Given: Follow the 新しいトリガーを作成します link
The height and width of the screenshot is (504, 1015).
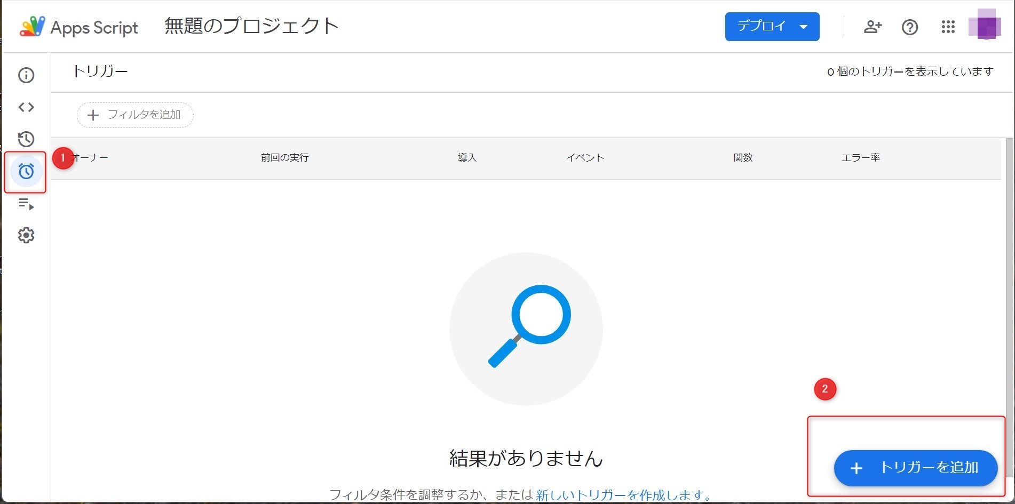Looking at the screenshot, I should point(623,495).
